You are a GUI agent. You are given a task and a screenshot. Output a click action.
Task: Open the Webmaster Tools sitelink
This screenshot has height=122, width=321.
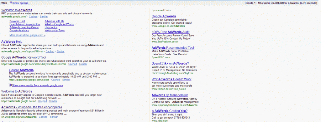click(55, 31)
